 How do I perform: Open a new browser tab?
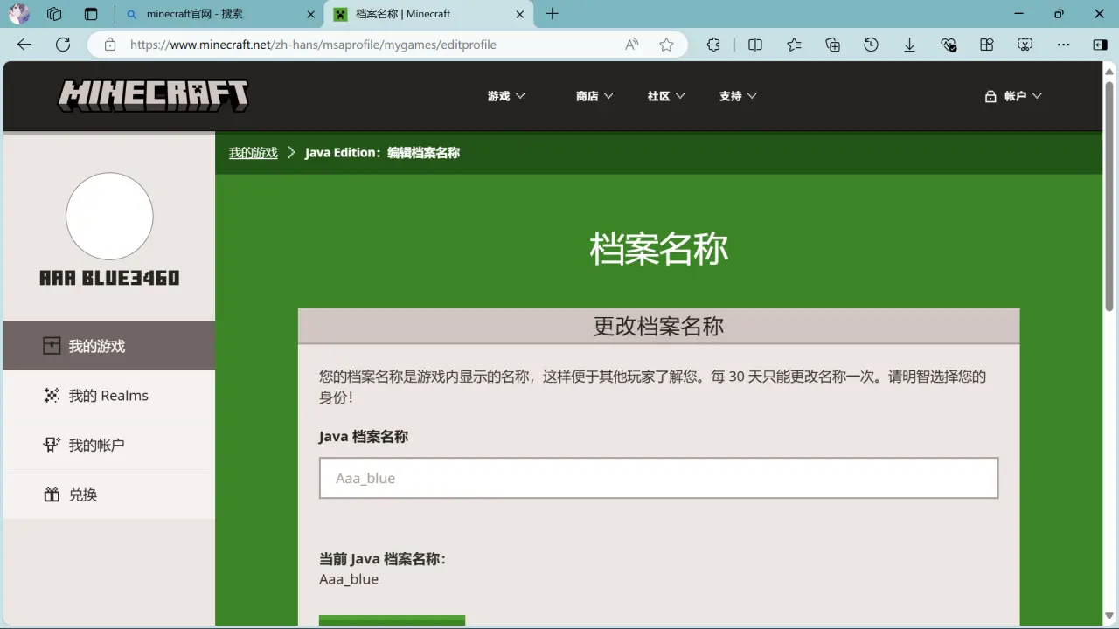click(x=553, y=14)
